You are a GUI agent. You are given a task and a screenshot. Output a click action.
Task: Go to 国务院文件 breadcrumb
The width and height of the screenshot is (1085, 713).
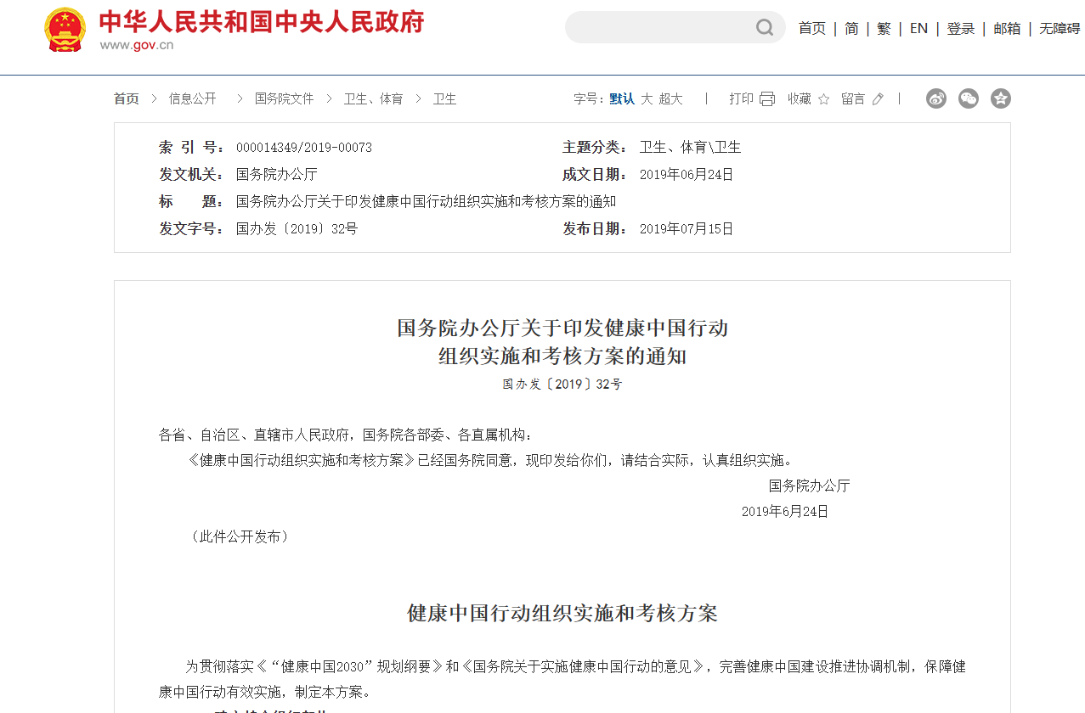point(285,99)
